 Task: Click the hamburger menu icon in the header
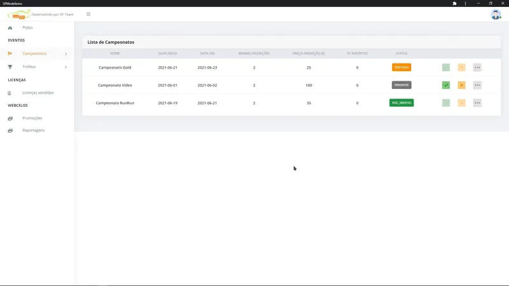(x=88, y=14)
